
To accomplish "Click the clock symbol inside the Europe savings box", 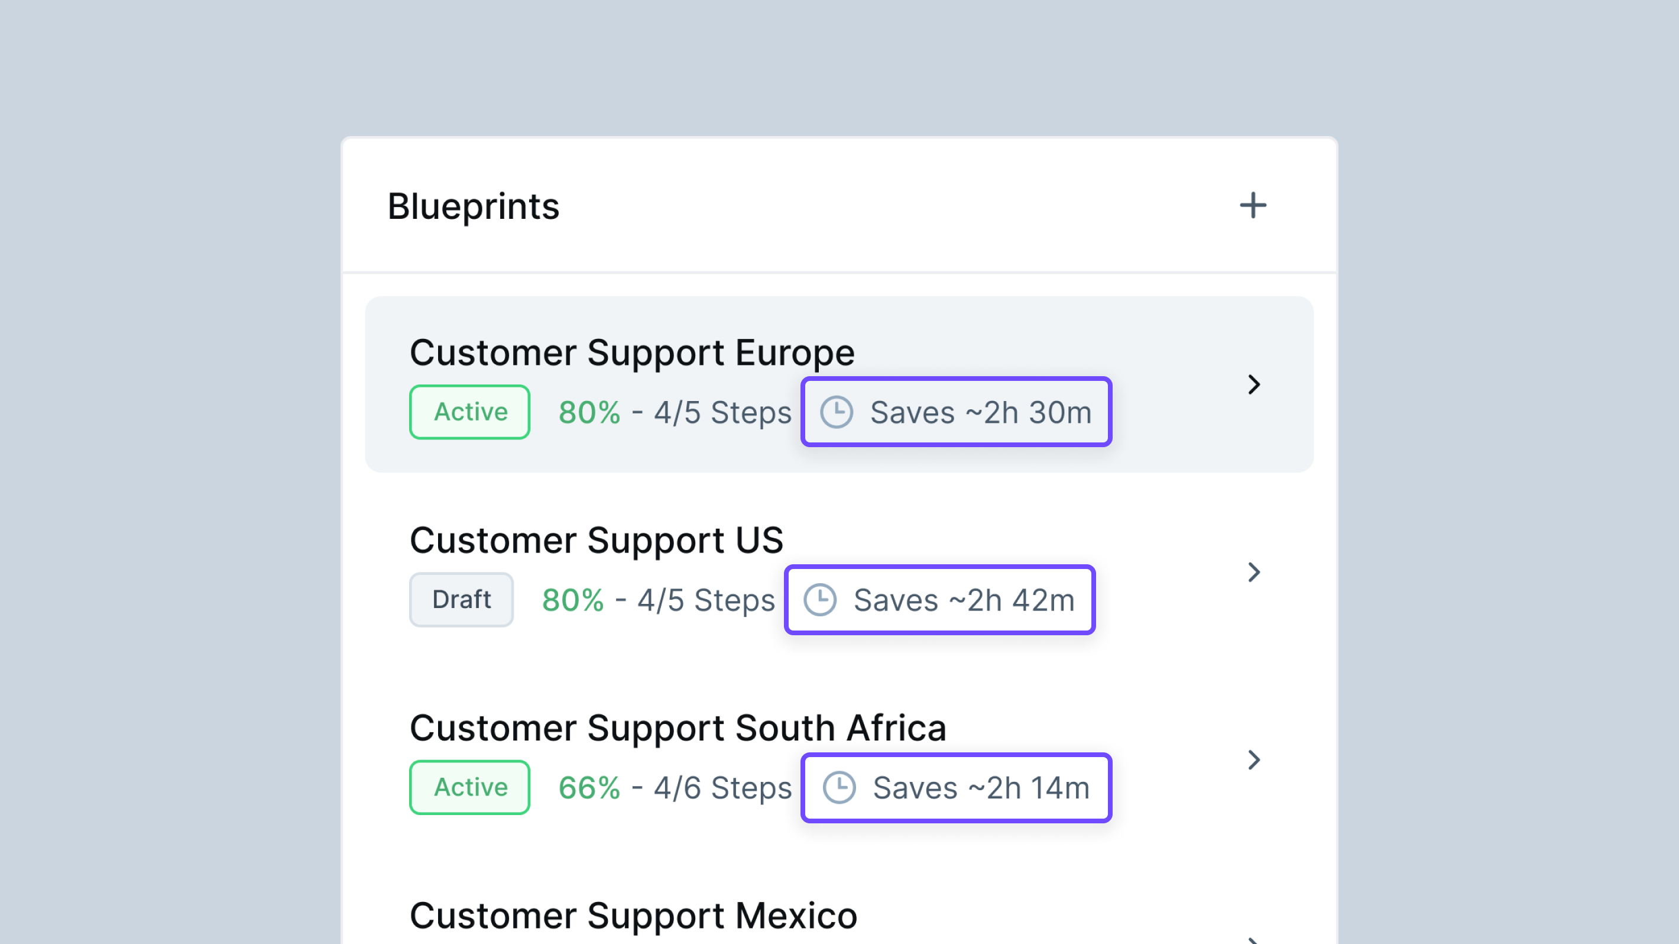I will [x=836, y=411].
